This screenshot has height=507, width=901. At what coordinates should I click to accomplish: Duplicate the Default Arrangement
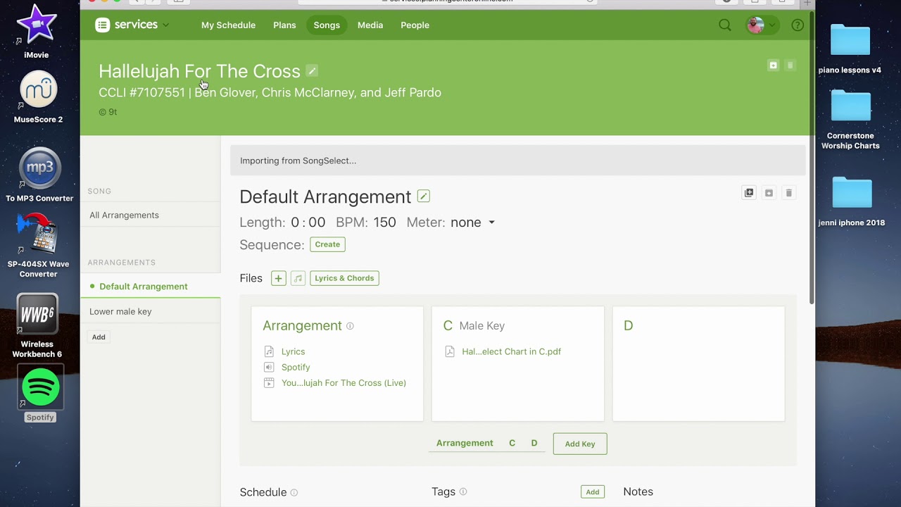[x=749, y=193]
